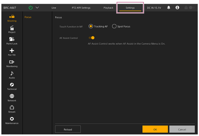Select the Paint/Look sidebar icon
This screenshot has width=199, height=136.
[x=12, y=41]
